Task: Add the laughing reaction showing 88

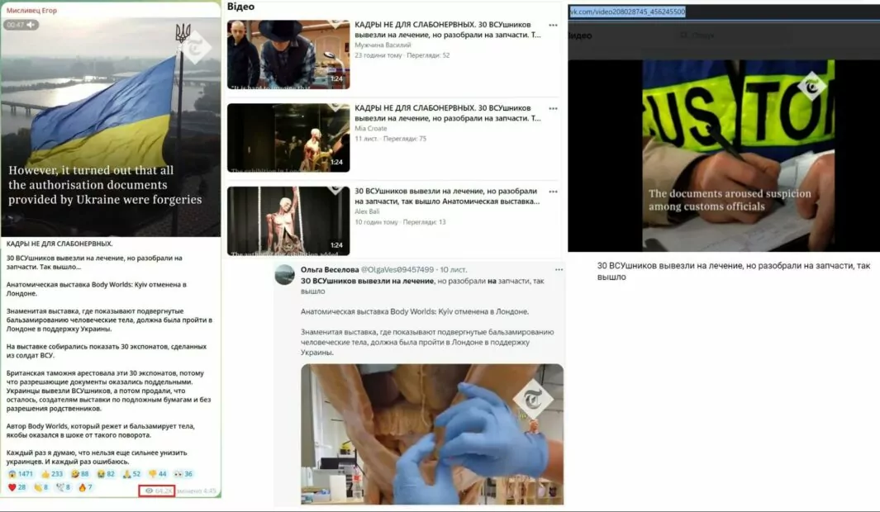Action: (80, 474)
